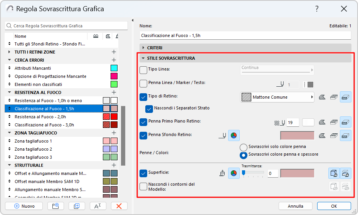Click cover fill icon in Penna Primo Piano Retino row
358x215 pixels.
(x=334, y=123)
